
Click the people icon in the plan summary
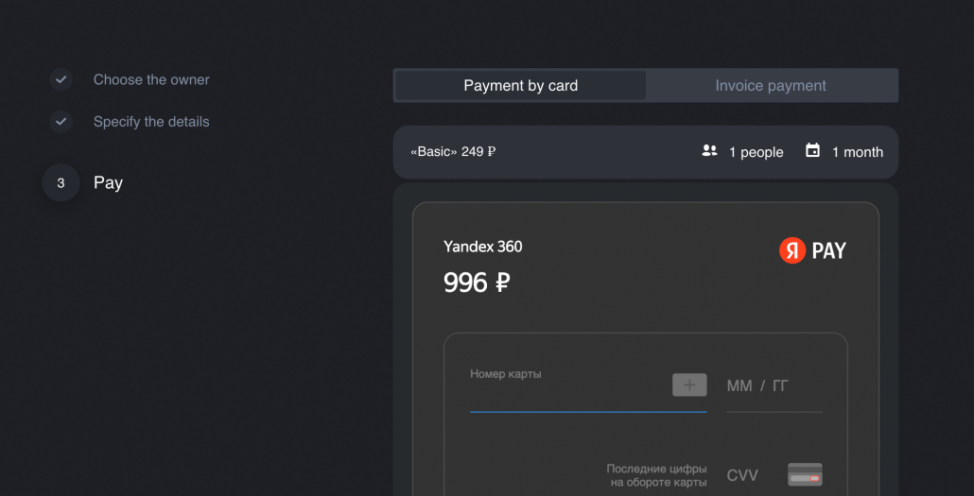point(709,151)
